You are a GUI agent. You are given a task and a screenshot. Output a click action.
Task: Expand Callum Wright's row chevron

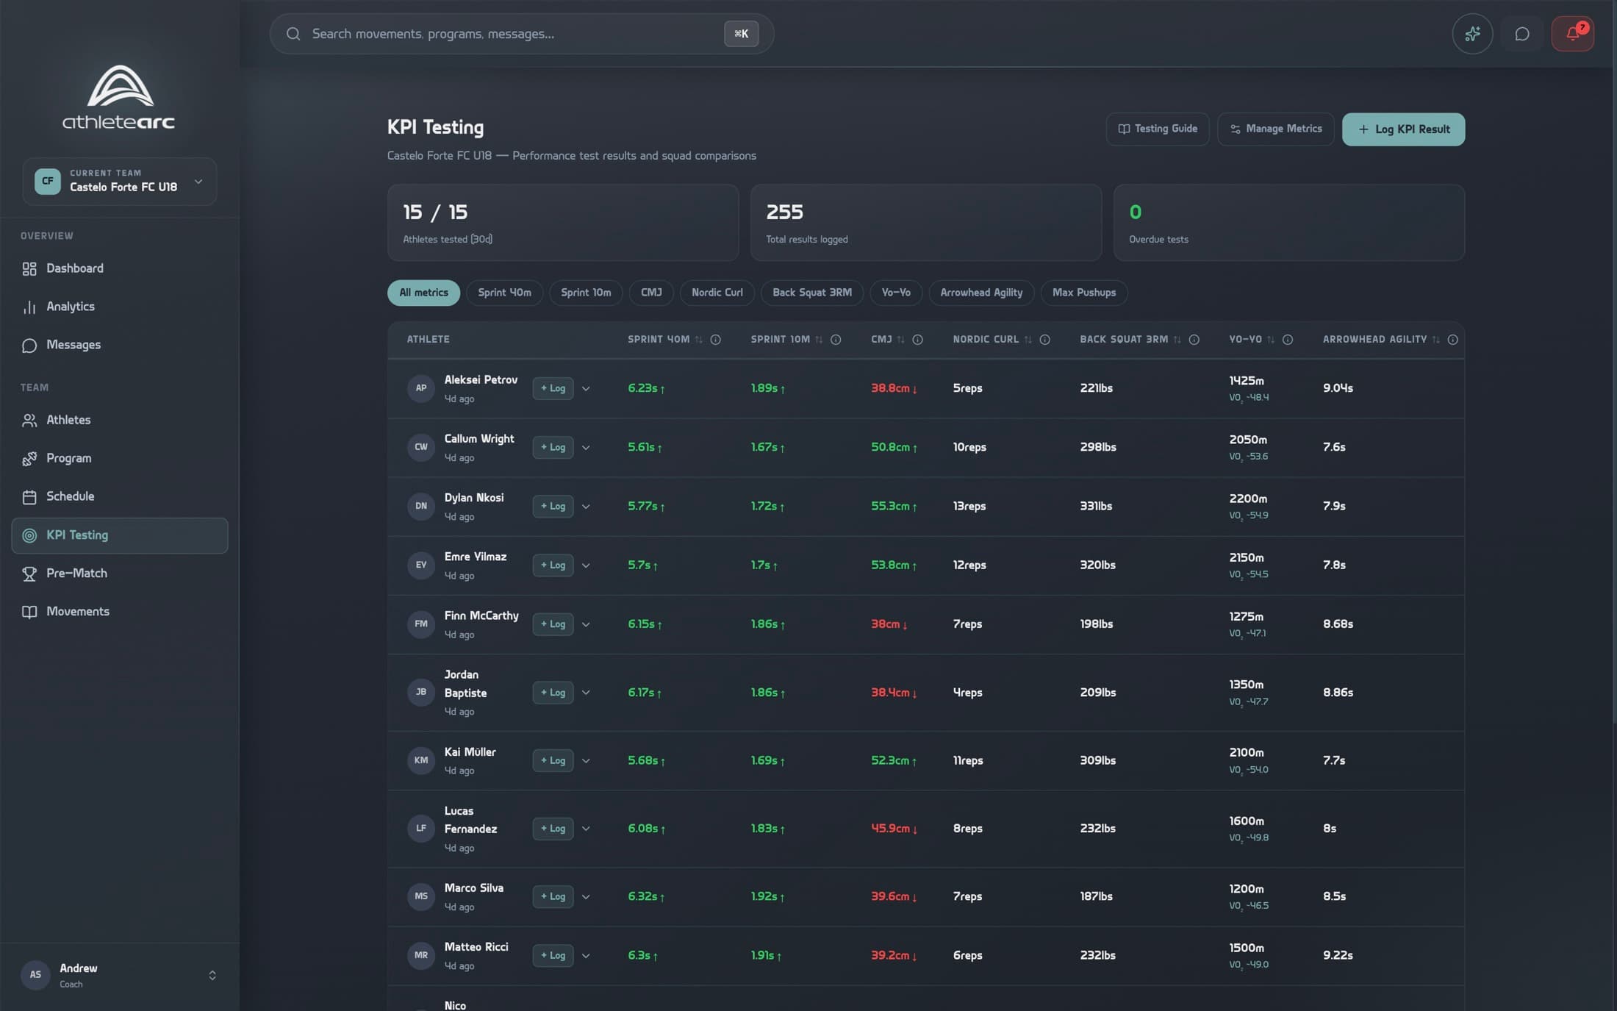tap(586, 447)
